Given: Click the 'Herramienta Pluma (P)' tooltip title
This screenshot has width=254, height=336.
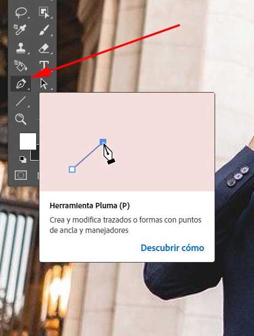Looking at the screenshot, I should point(90,206).
